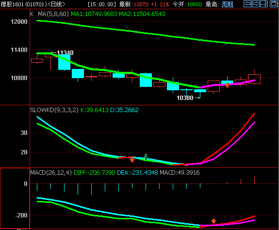Open the 周期 period link

click(x=228, y=4)
